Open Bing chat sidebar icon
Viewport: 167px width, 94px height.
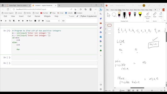(x=101, y=9)
